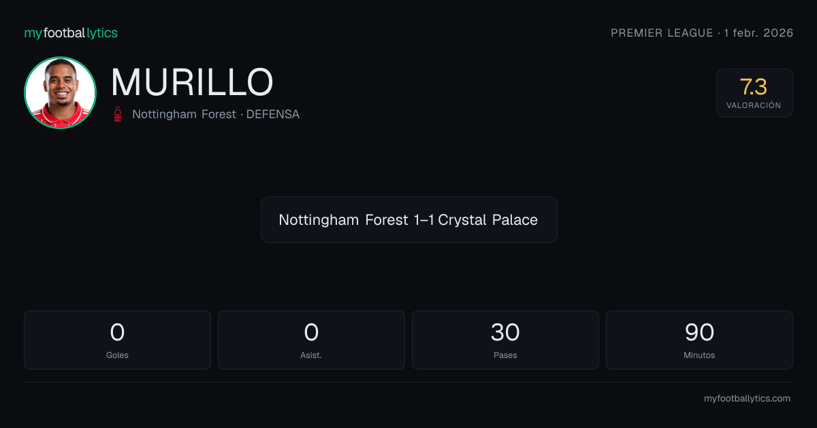Click the Nottingham Forest 1–1 Crystal Palace scoreline
This screenshot has height=428, width=817.
click(408, 220)
